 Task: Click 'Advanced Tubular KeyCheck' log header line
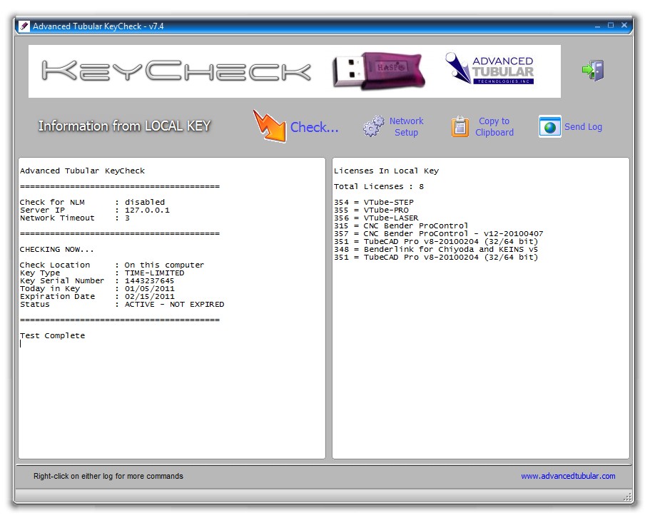coord(82,171)
